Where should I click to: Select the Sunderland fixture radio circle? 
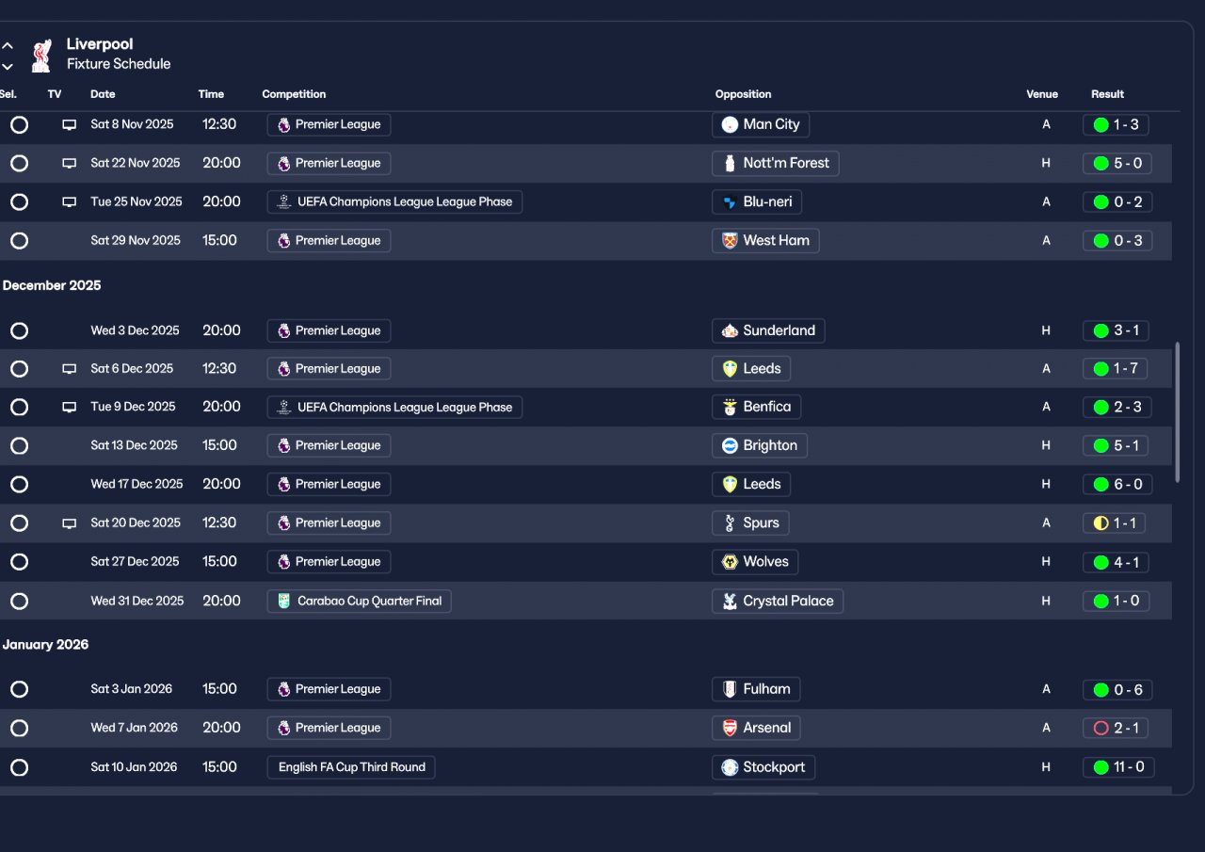pos(19,330)
